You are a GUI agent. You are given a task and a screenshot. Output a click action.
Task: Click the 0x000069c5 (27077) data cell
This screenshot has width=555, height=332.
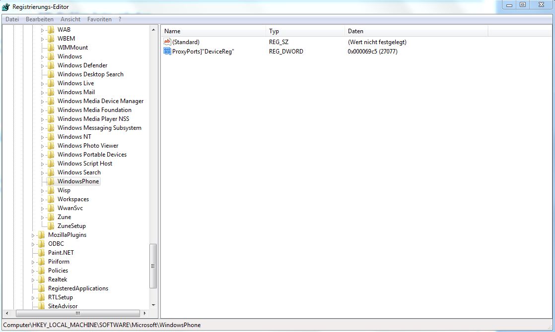[372, 51]
